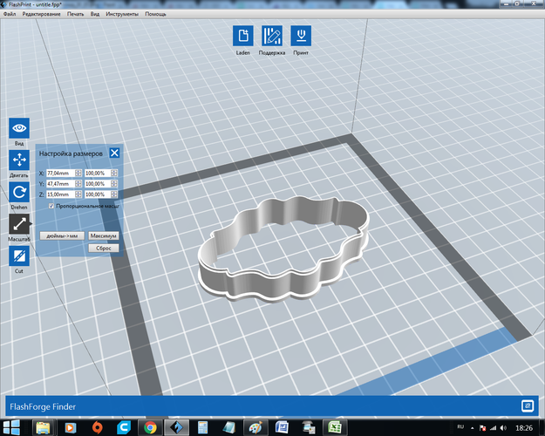Click the X size input field
Viewport: 545px width, 436px height.
tap(61, 174)
